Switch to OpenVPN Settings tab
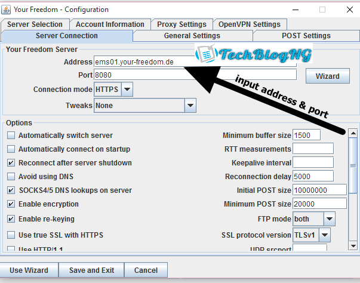The height and width of the screenshot is (283, 360). [x=250, y=24]
